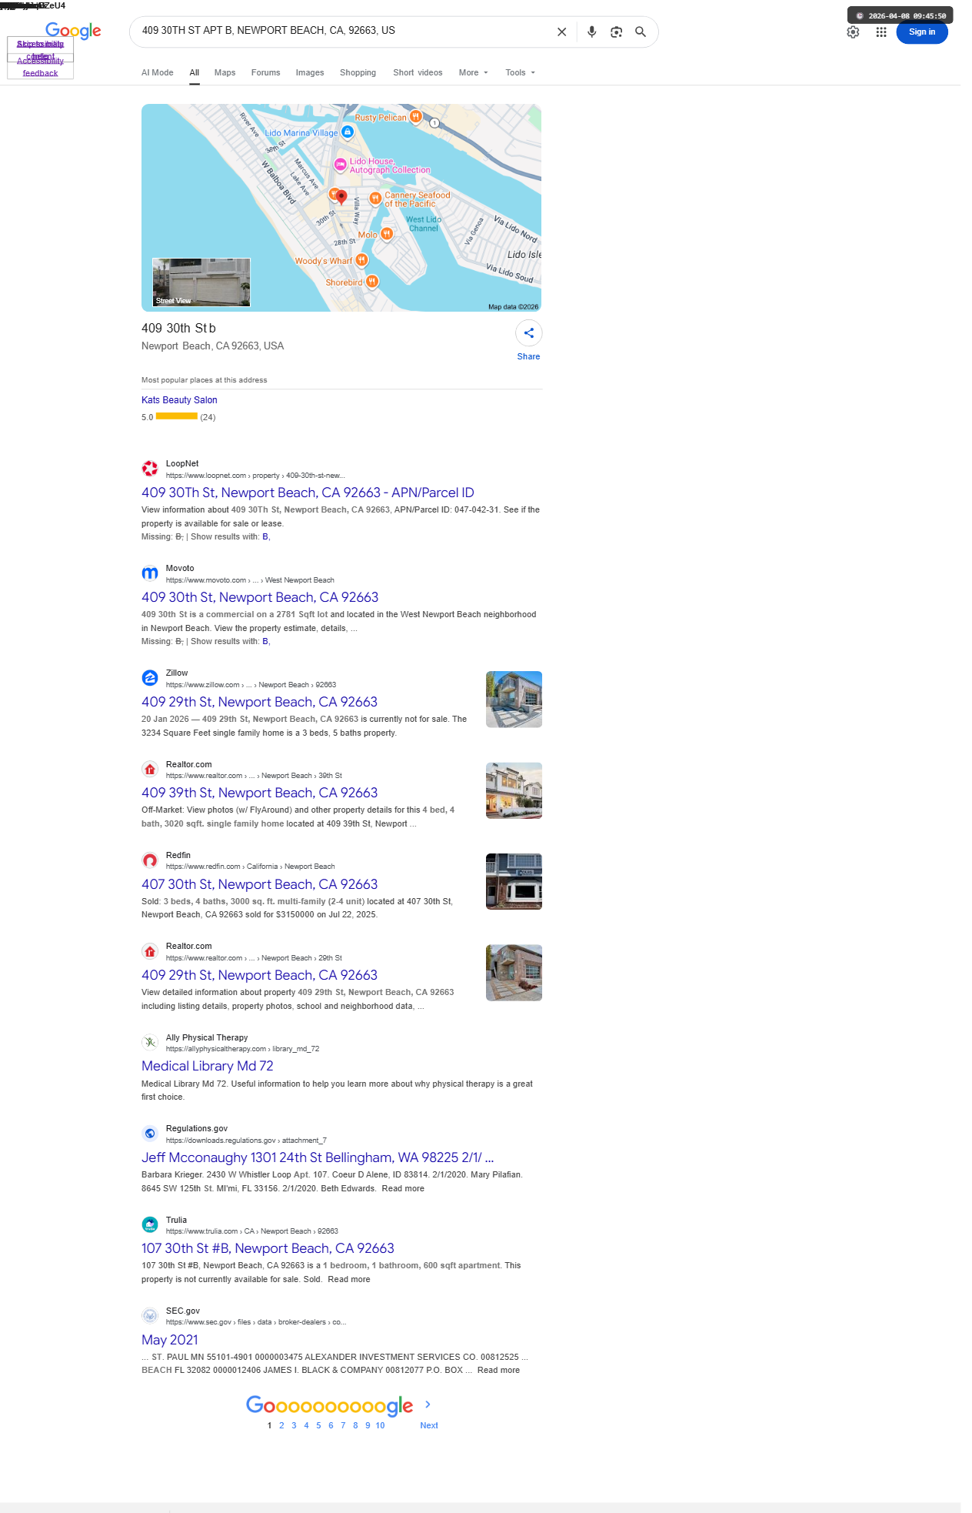The height and width of the screenshot is (1513, 972).
Task: Click LoopNet 'Show results with: B' link
Action: 265,536
